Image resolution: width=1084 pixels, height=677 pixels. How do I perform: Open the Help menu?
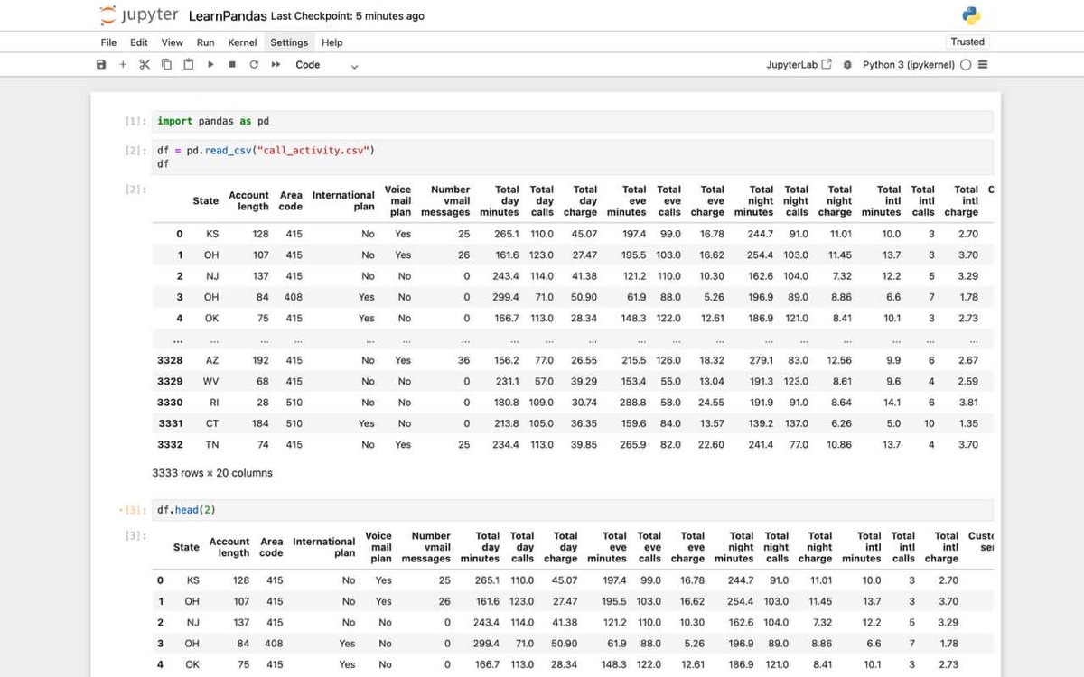click(x=332, y=42)
